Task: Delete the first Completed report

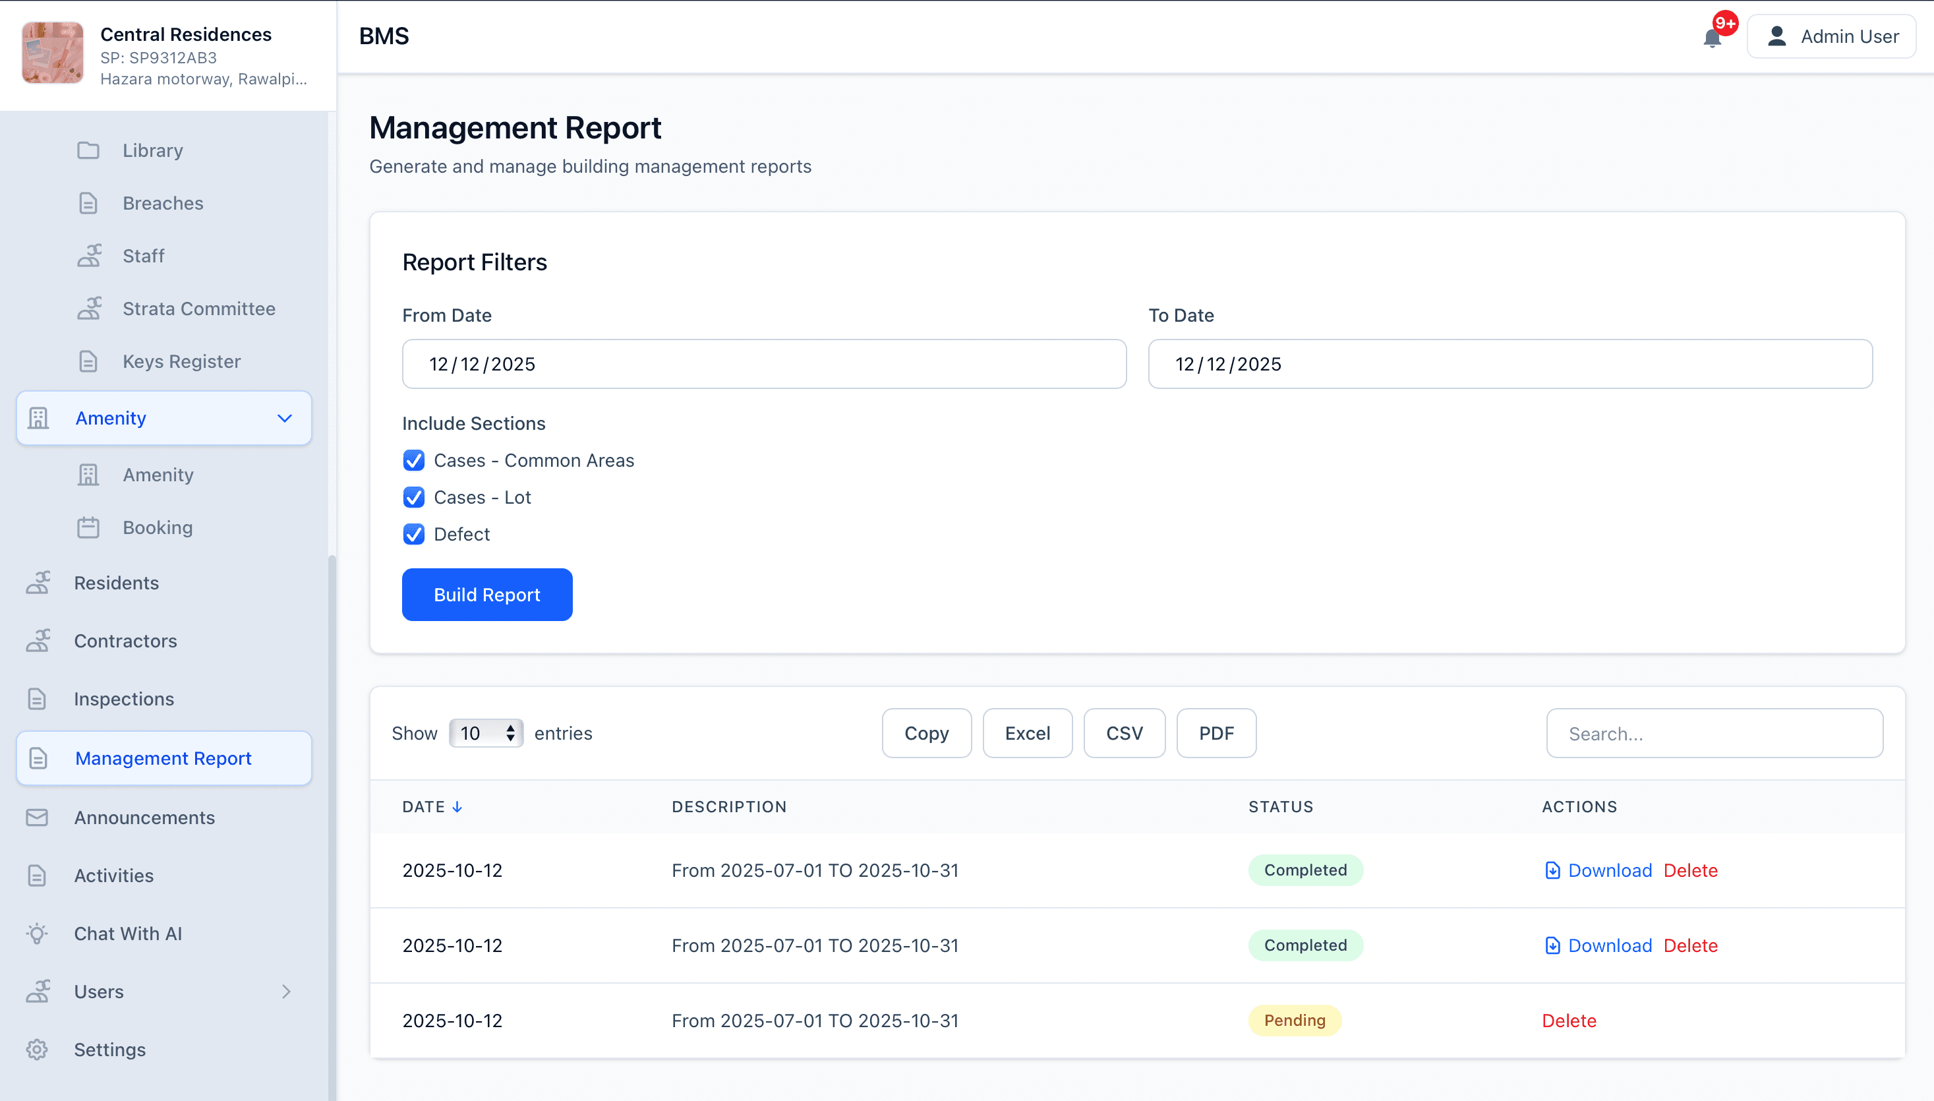Action: [1691, 870]
